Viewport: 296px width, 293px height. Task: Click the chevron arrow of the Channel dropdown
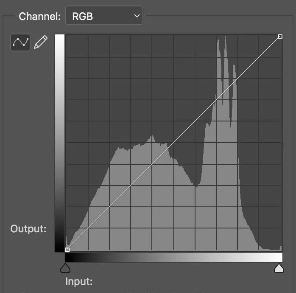[137, 17]
